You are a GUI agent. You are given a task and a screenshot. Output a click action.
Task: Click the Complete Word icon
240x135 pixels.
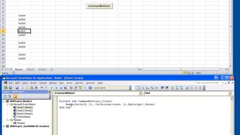point(156,88)
